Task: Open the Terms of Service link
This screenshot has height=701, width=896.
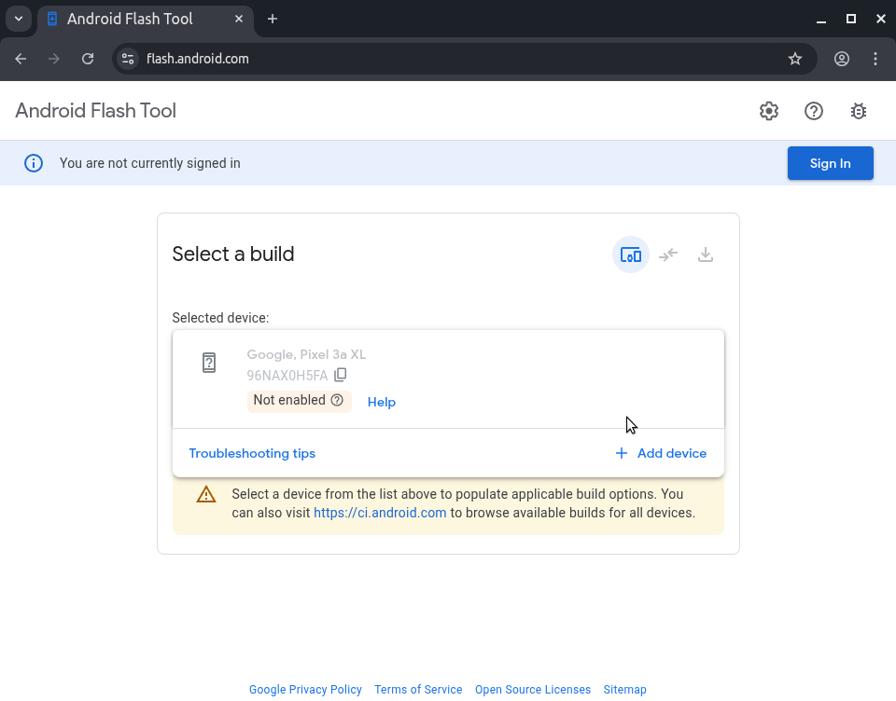Action: [x=418, y=690]
